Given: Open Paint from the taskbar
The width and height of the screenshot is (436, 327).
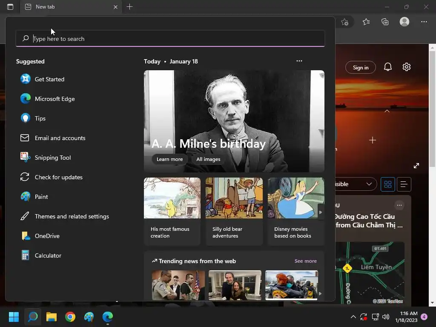Looking at the screenshot, I should point(89,317).
